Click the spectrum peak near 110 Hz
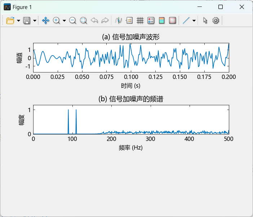 [x=76, y=122]
